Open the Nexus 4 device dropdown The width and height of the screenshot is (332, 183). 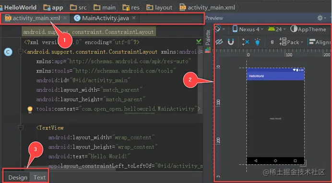[248, 29]
